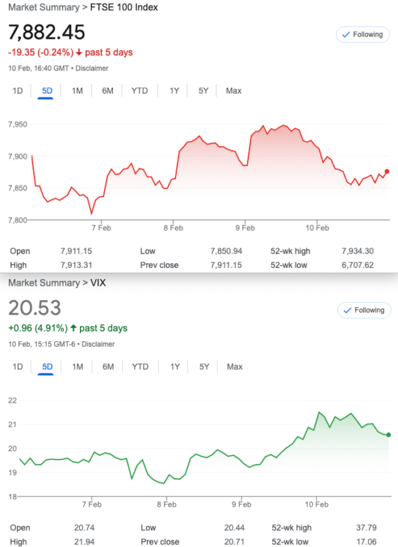Viewport: 398px width, 547px height.
Task: Open Disclaimer link under VIX price
Action: click(x=98, y=345)
